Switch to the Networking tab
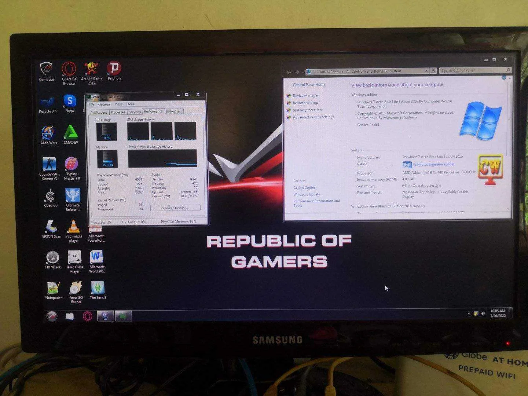 174,112
